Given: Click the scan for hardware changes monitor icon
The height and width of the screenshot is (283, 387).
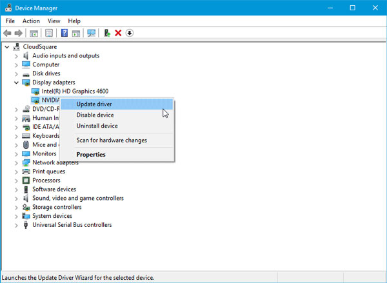Looking at the screenshot, I should coord(92,33).
